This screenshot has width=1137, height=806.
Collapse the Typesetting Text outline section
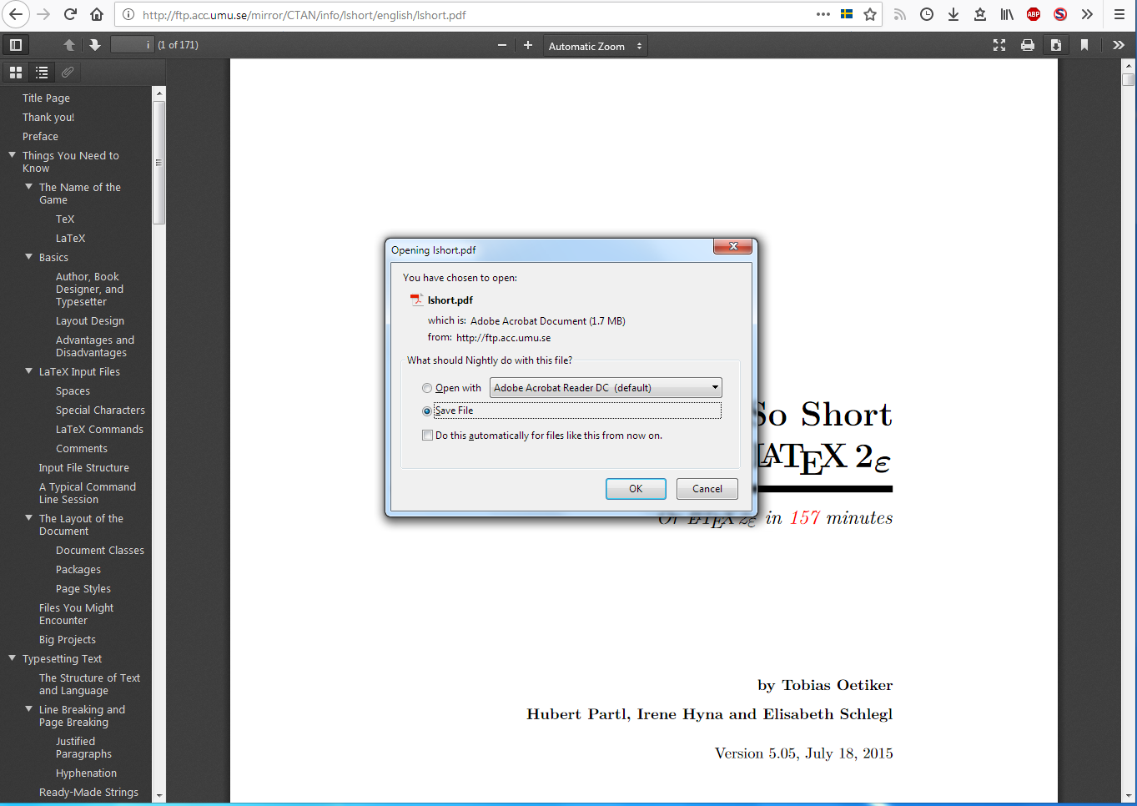tap(12, 658)
